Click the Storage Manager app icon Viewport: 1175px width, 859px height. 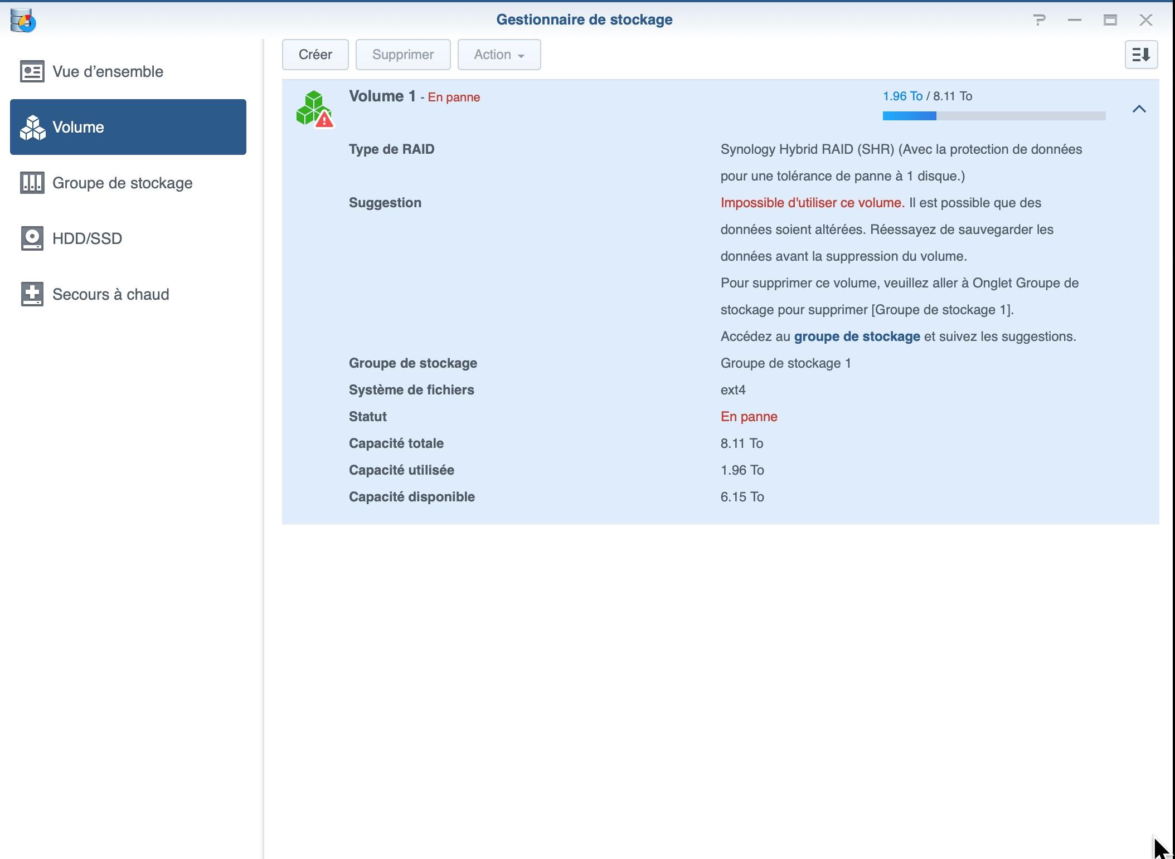(x=23, y=21)
